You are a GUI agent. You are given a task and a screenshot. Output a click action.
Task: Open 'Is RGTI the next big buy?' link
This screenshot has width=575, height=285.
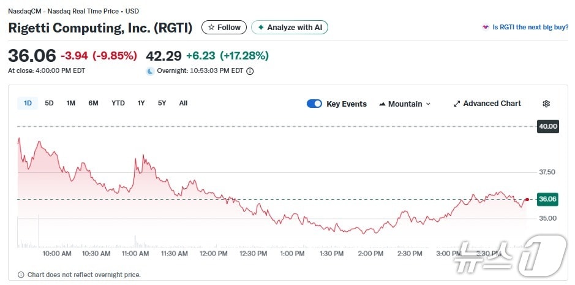pos(526,27)
